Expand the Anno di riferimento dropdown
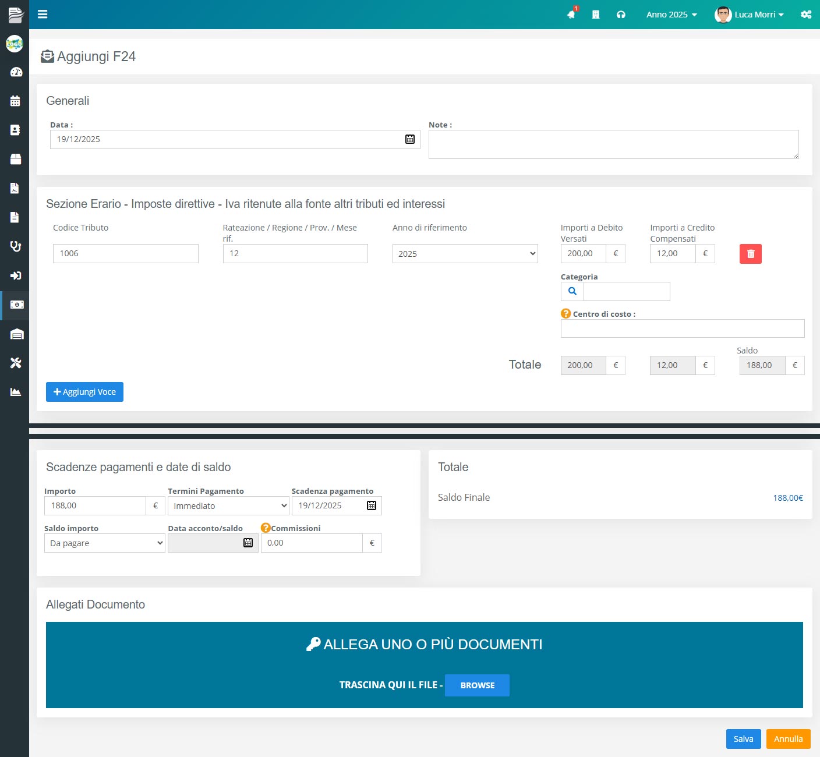820x757 pixels. (465, 254)
